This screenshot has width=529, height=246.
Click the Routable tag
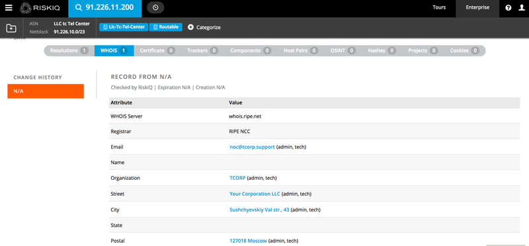tap(166, 27)
